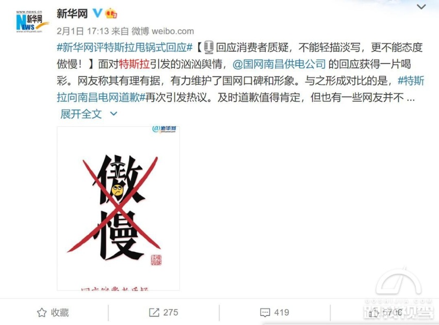Viewport: 439px width, 325px height.
Task: Click the 微博 weibo.com source link
Action: click(163, 31)
